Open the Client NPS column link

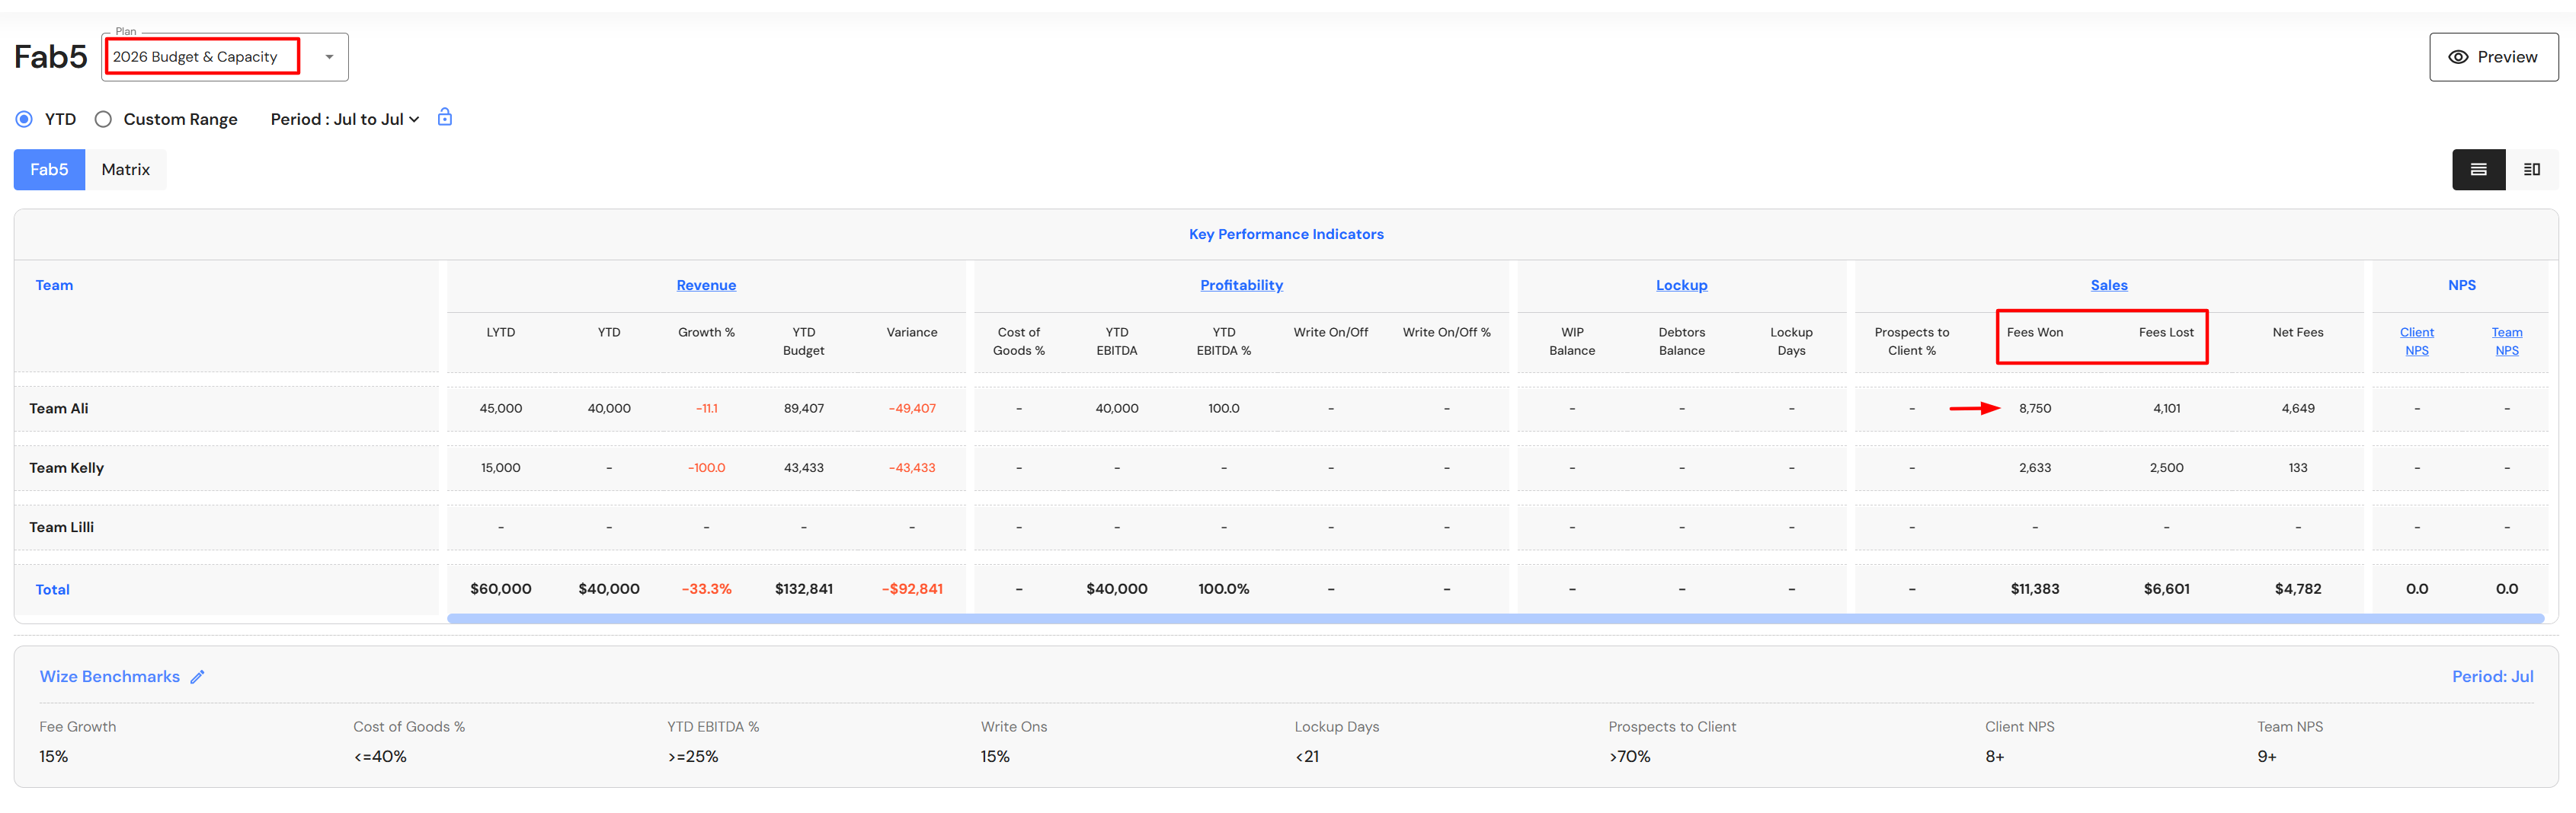[2416, 342]
